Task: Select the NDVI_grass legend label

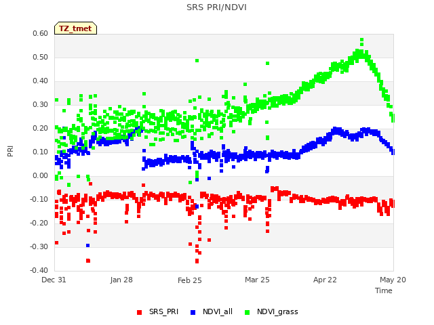Action: 277,311
